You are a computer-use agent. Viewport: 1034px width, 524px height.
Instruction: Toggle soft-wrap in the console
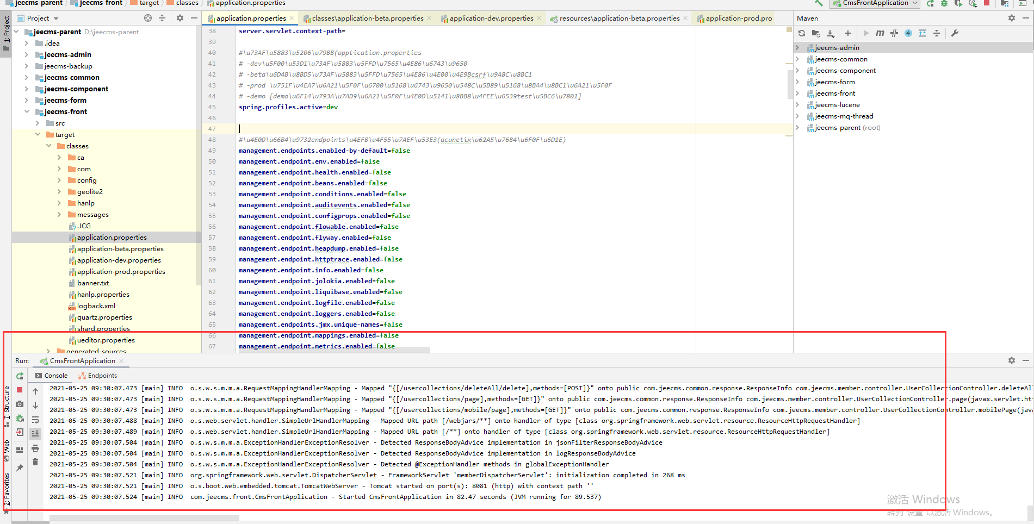point(35,420)
